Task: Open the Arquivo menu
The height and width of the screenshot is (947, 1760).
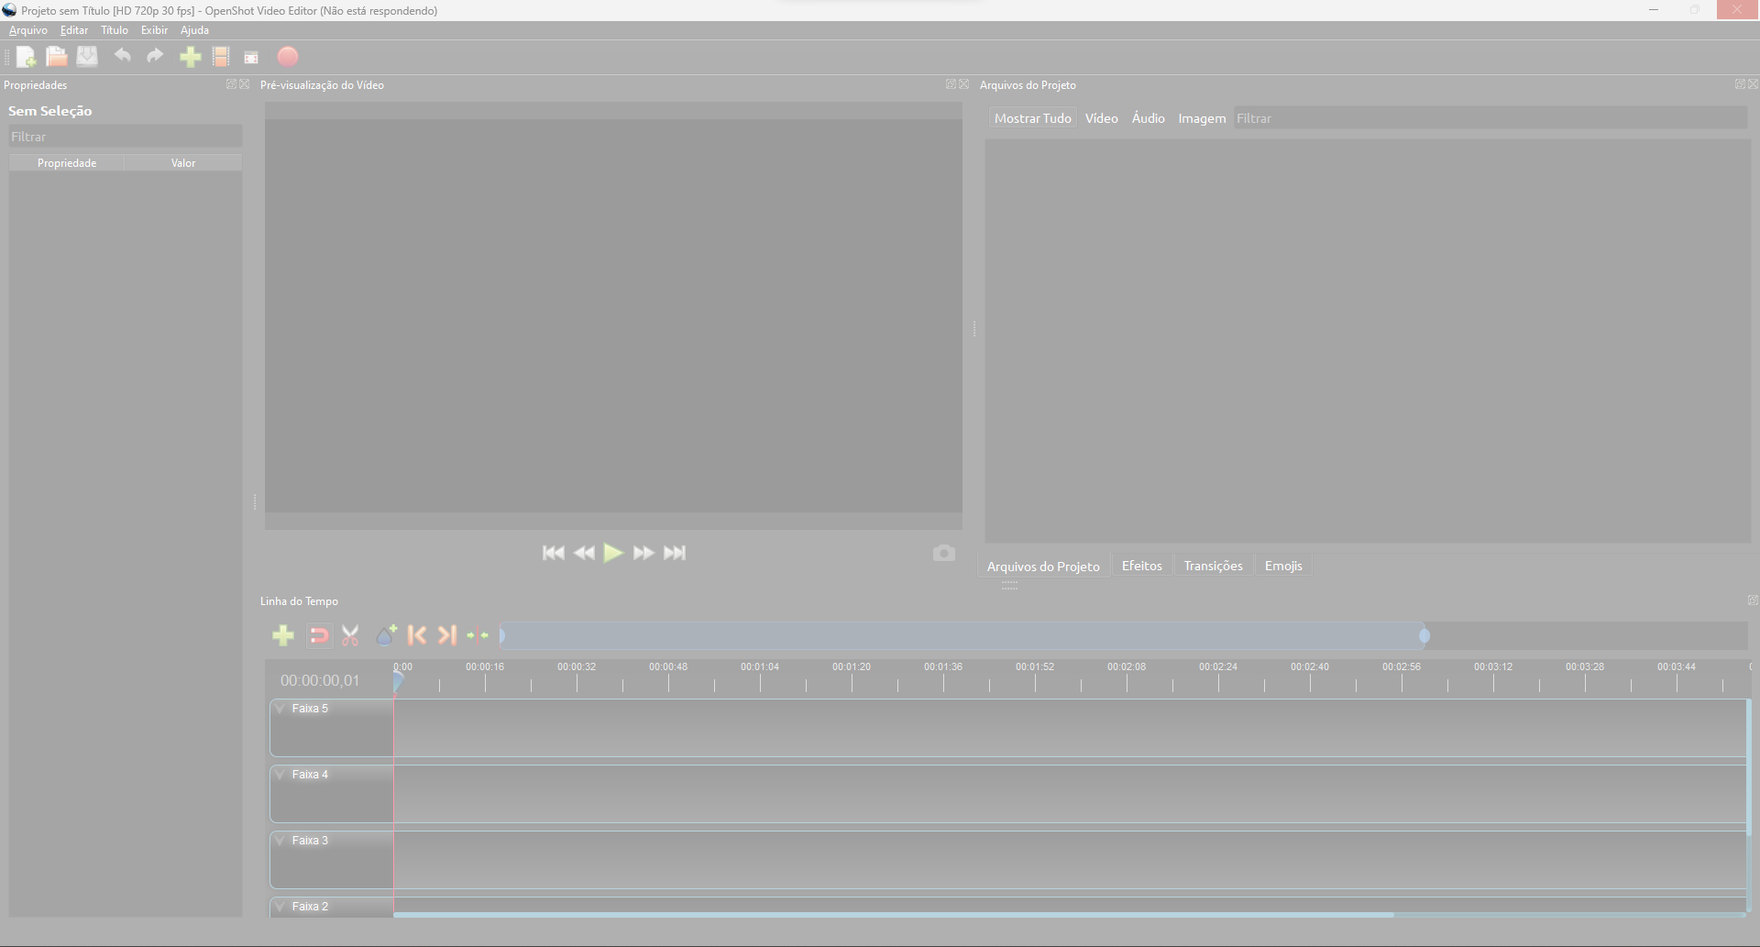Action: click(x=28, y=30)
